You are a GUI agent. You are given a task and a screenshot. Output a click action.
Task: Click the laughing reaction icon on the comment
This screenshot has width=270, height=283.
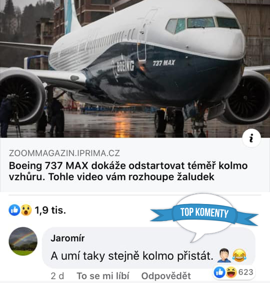tap(231, 272)
